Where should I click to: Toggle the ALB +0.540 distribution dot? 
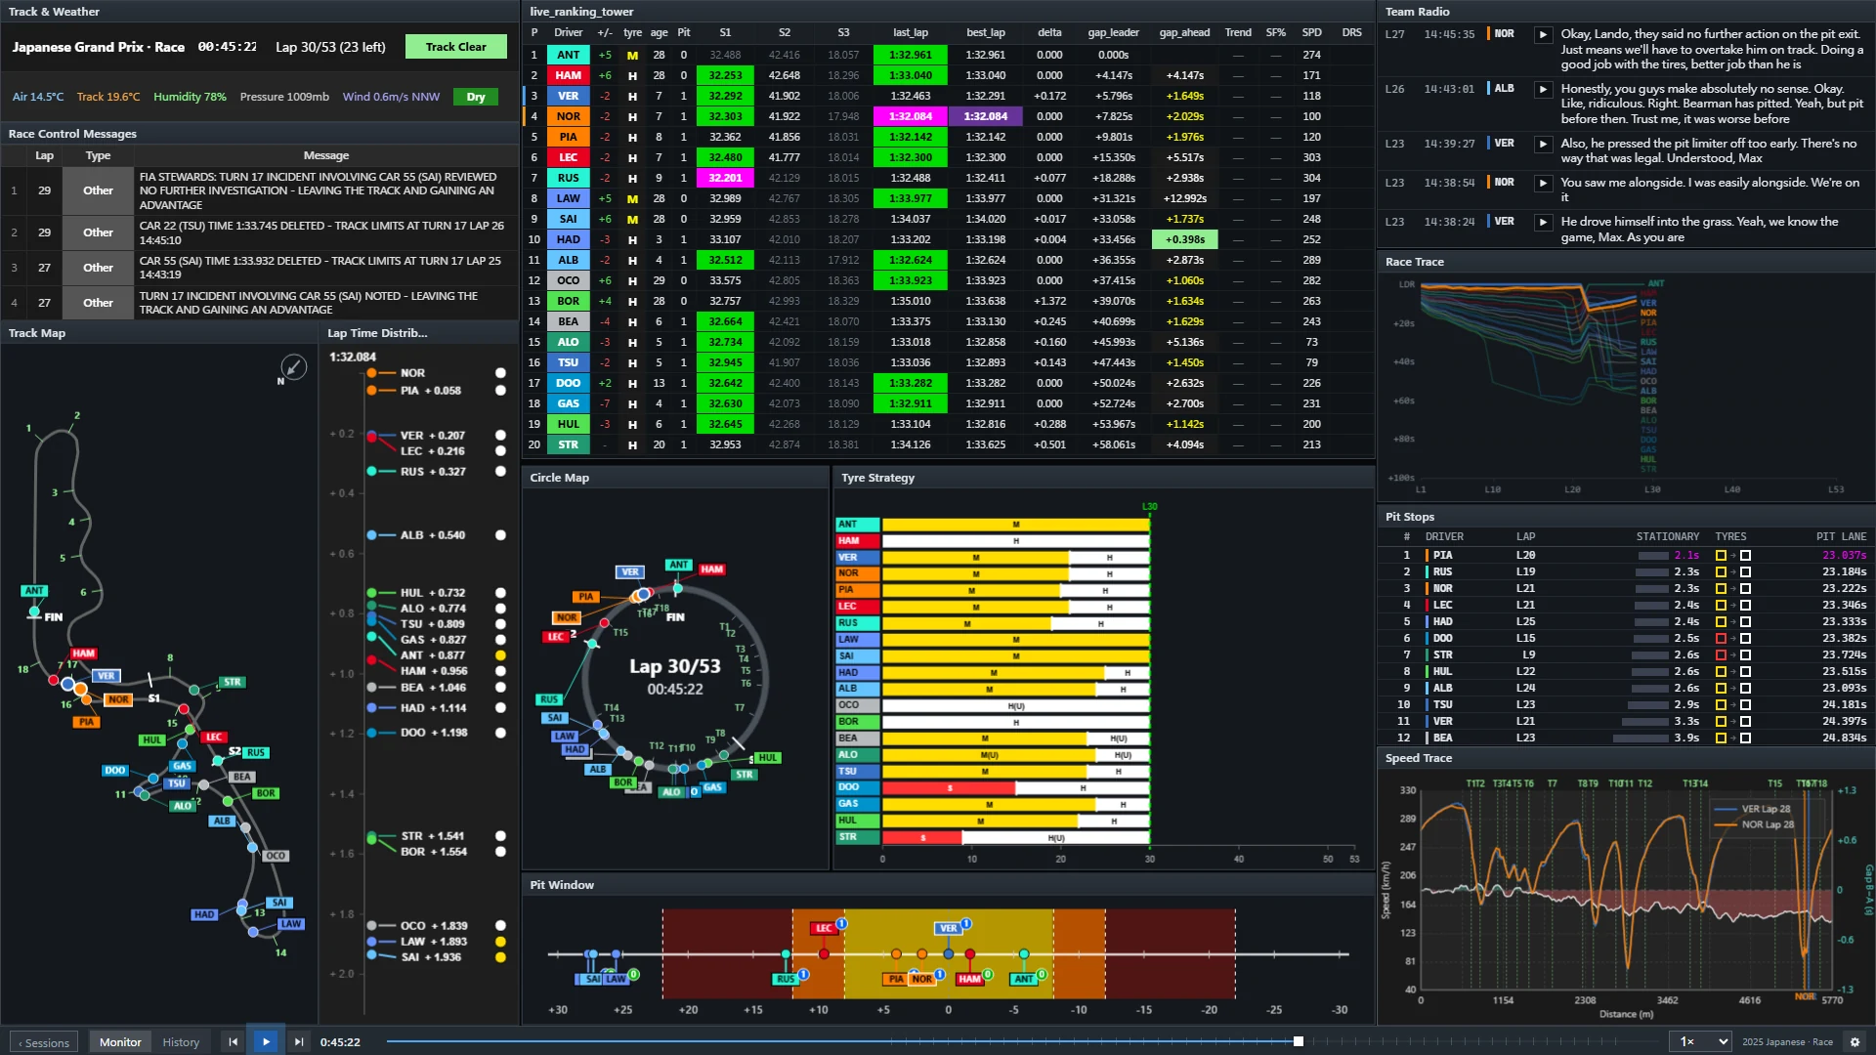point(500,535)
